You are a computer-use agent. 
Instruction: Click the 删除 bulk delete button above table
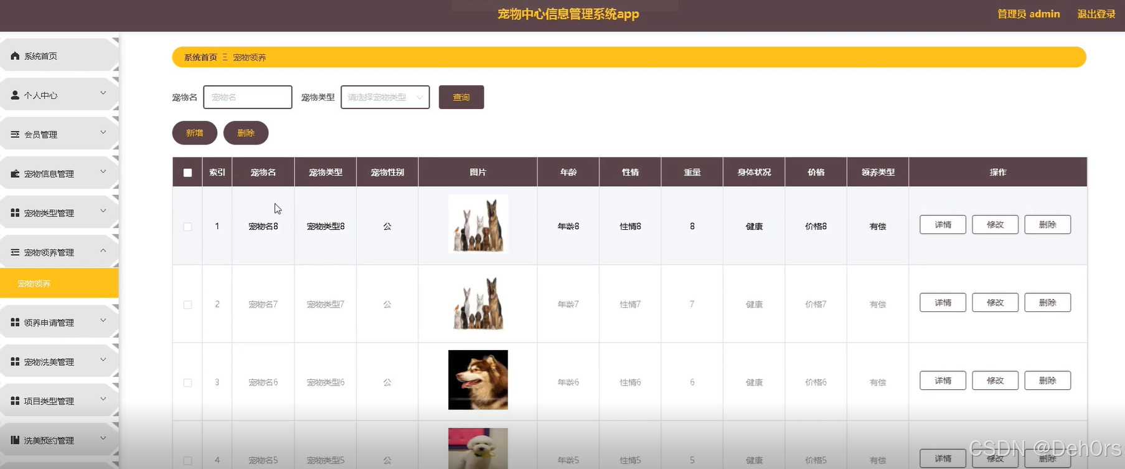(x=246, y=133)
